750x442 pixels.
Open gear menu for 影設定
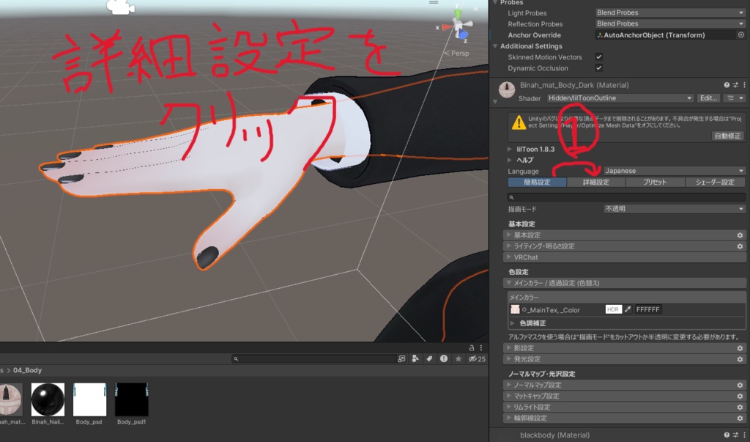pyautogui.click(x=740, y=348)
